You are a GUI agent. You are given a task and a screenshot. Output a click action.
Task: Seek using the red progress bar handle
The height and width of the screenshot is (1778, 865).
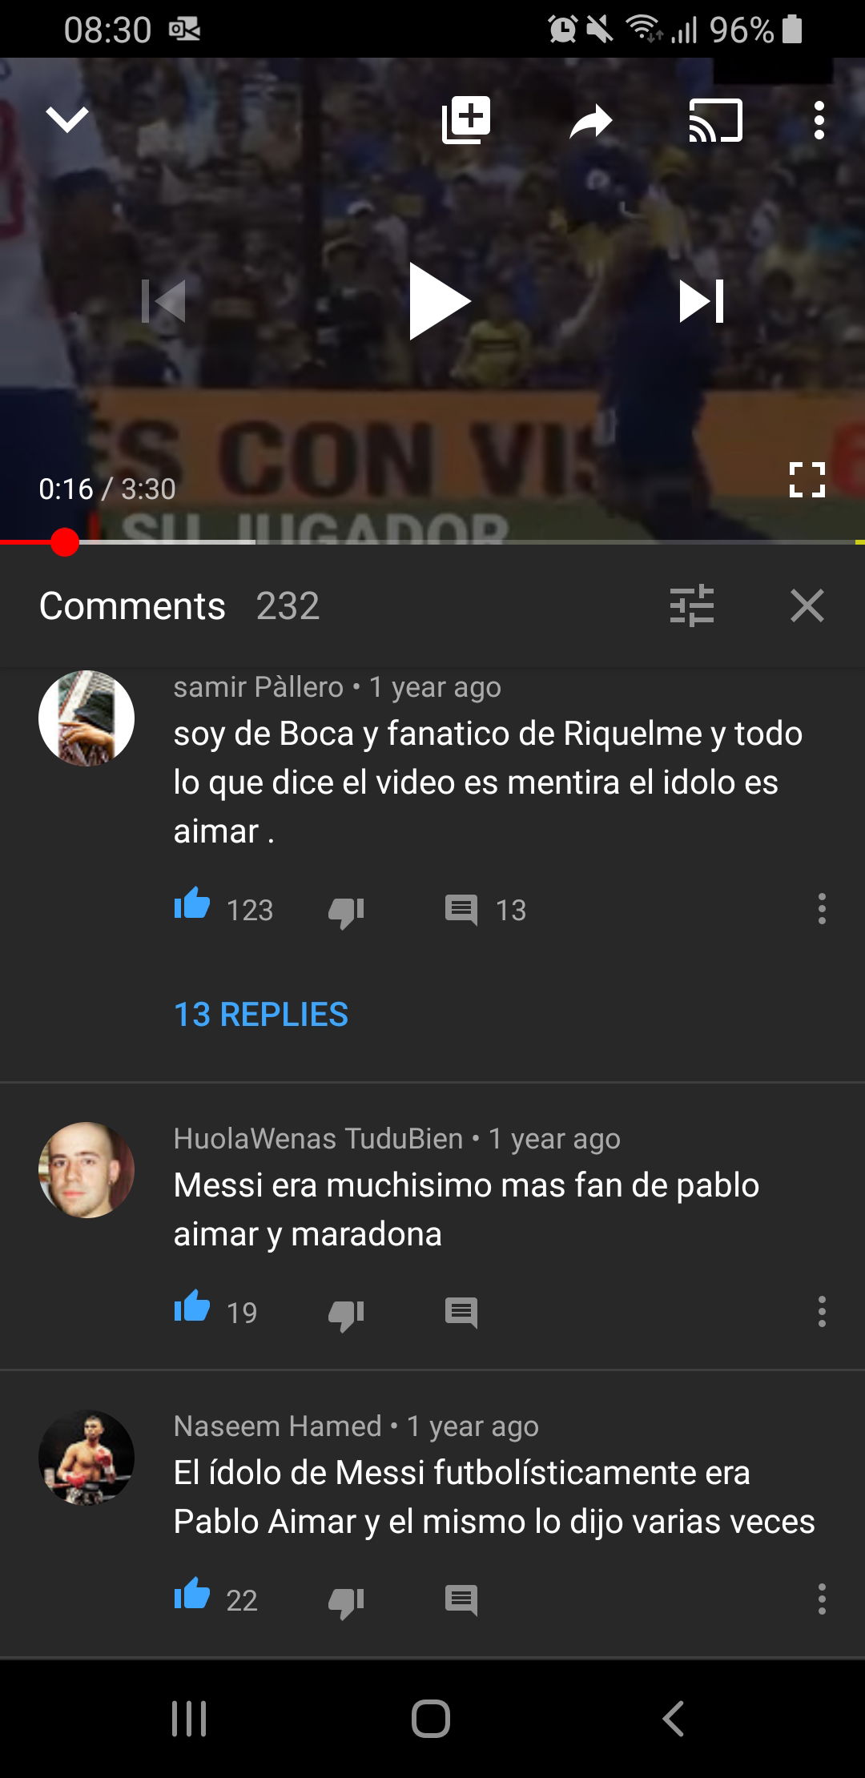(x=64, y=542)
